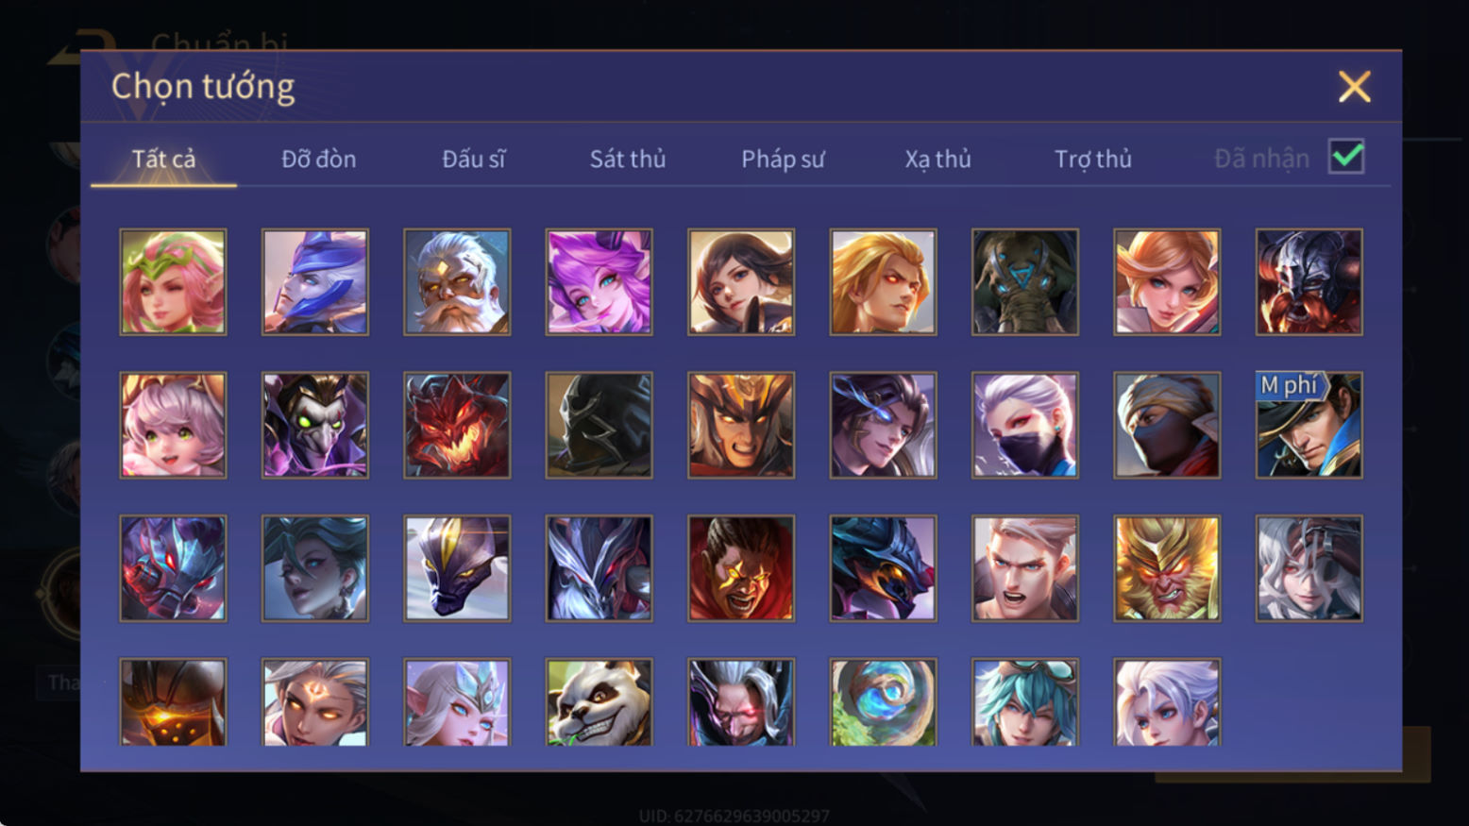Select the horned-helmet red-bearded warrior

coord(1309,281)
